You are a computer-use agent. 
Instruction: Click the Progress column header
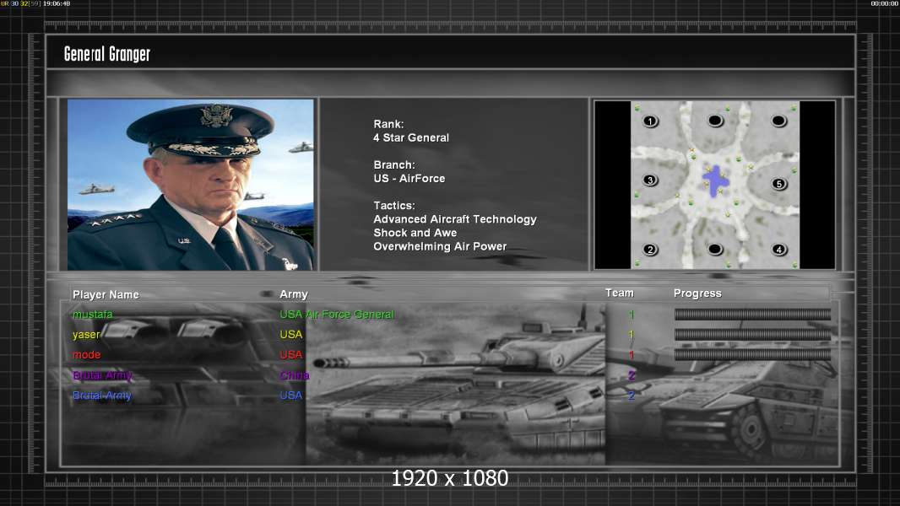coord(697,293)
